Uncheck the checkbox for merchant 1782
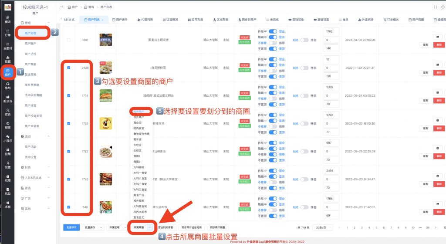446x244 pixels. (68, 151)
